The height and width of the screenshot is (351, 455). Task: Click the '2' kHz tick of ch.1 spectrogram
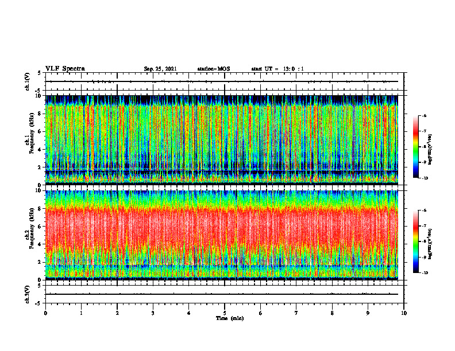click(x=40, y=167)
